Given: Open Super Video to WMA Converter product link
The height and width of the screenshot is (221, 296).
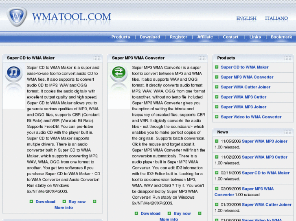Looking at the screenshot, I should (251, 117).
